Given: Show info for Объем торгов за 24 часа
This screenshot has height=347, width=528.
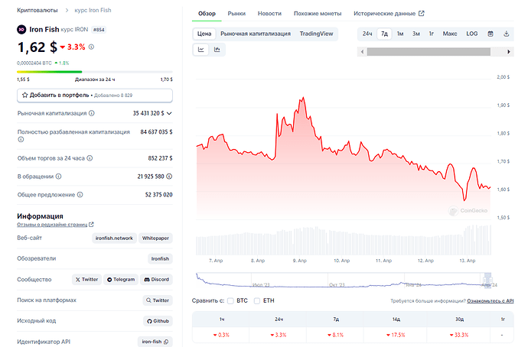Looking at the screenshot, I should (x=90, y=158).
